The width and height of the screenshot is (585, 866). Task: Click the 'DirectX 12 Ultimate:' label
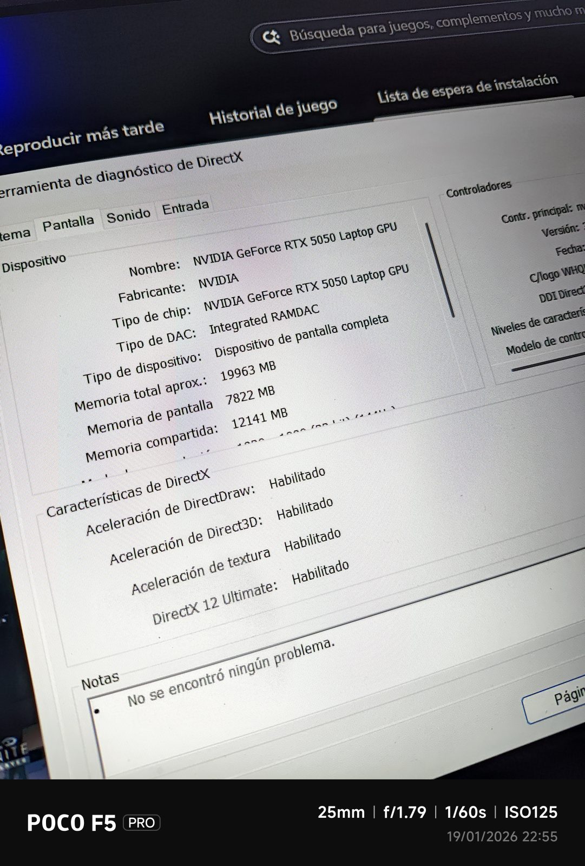click(215, 602)
